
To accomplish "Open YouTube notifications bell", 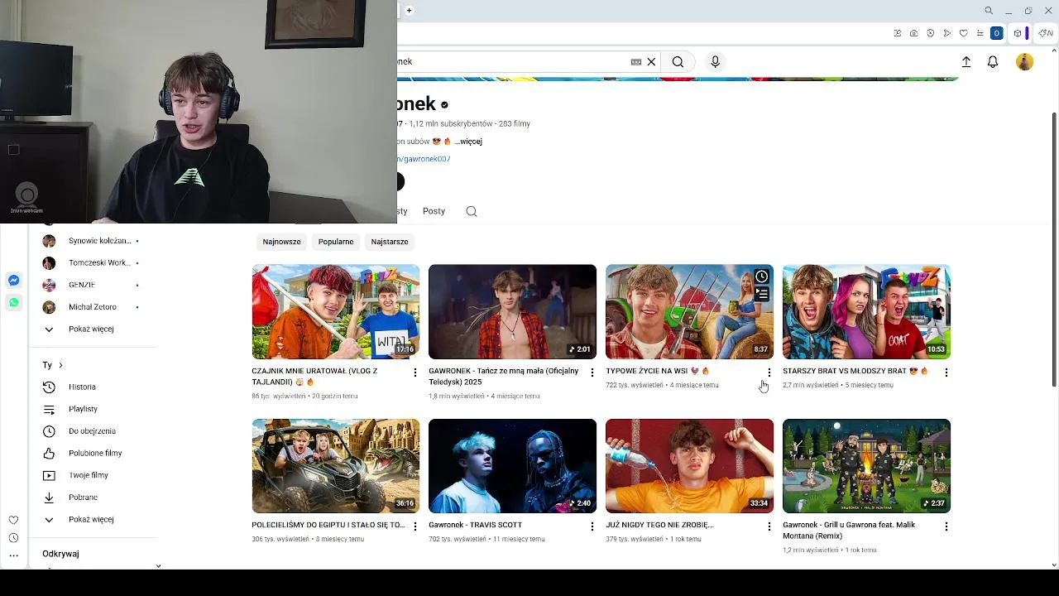I will pos(993,62).
